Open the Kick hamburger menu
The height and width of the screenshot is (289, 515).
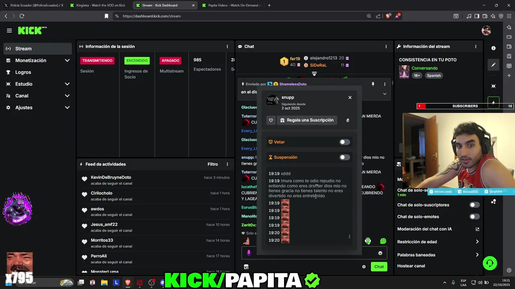pos(9,31)
